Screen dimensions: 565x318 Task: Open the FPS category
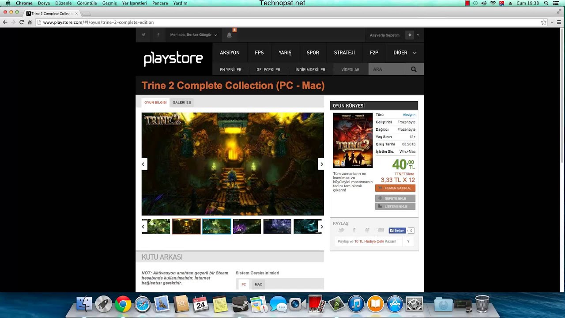click(259, 53)
